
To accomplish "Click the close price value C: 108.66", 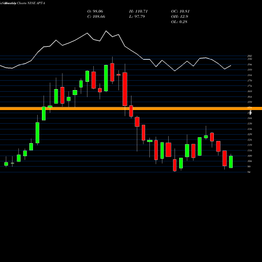I will pyautogui.click(x=96, y=17).
